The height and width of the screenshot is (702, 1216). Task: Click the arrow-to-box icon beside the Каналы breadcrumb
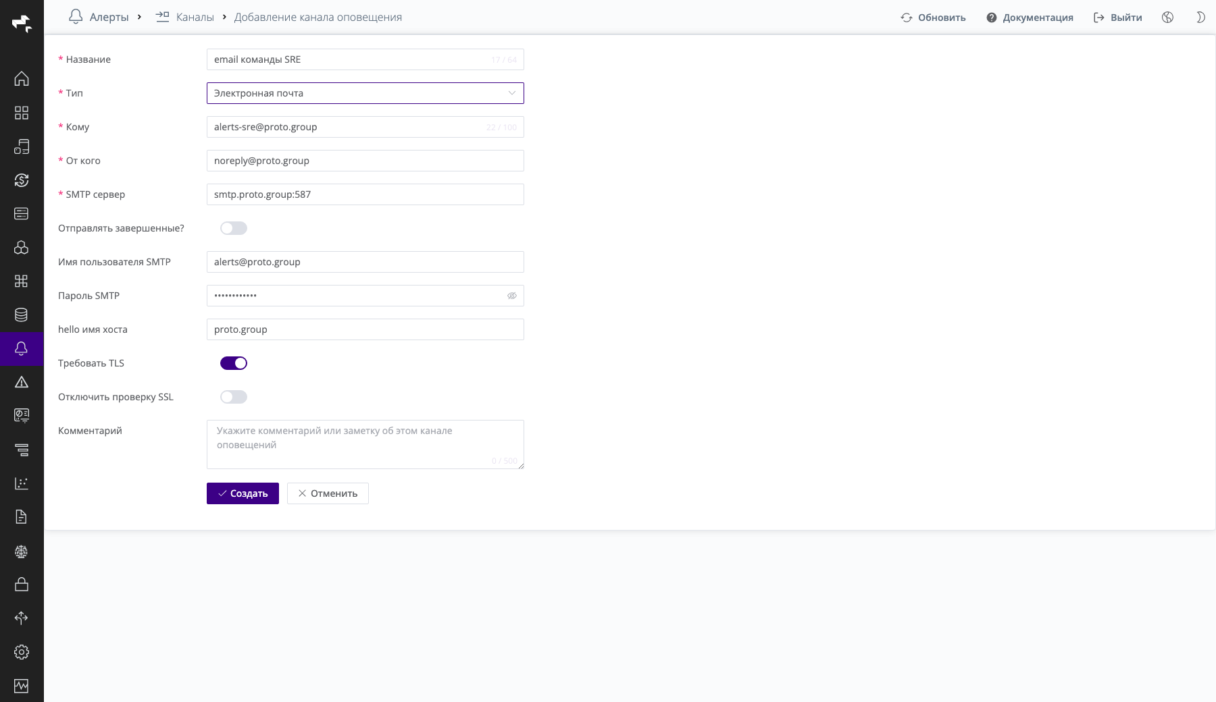pos(162,17)
